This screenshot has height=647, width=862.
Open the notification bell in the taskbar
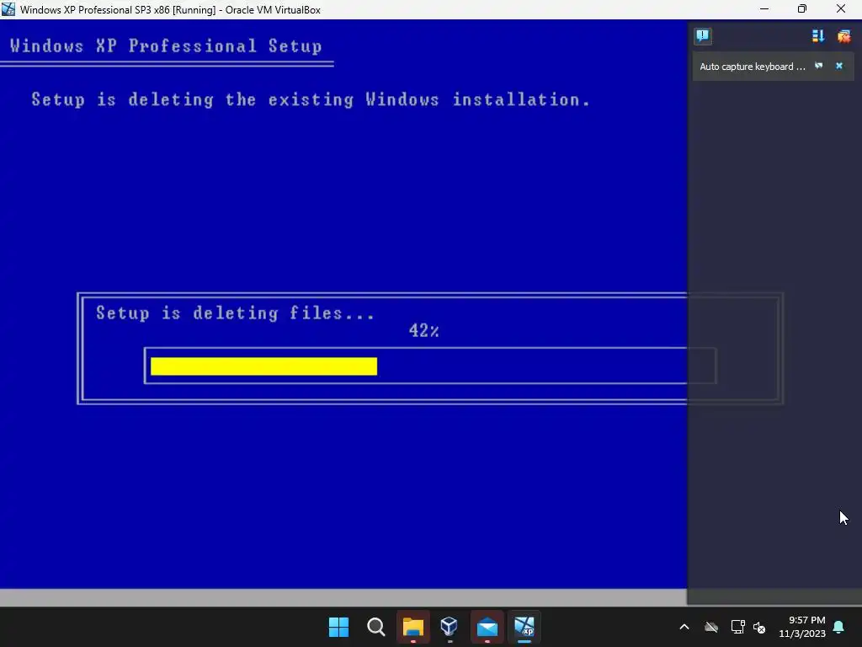click(x=839, y=627)
